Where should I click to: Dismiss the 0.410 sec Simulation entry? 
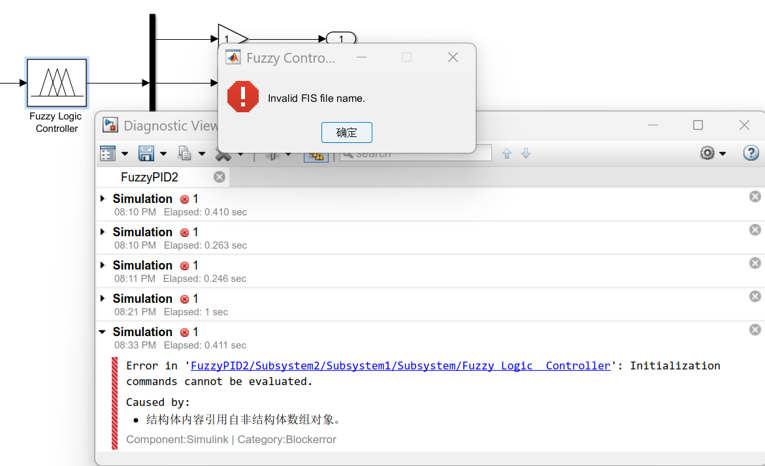pos(755,196)
